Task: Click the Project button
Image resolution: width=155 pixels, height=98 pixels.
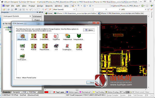Action: [37, 20]
